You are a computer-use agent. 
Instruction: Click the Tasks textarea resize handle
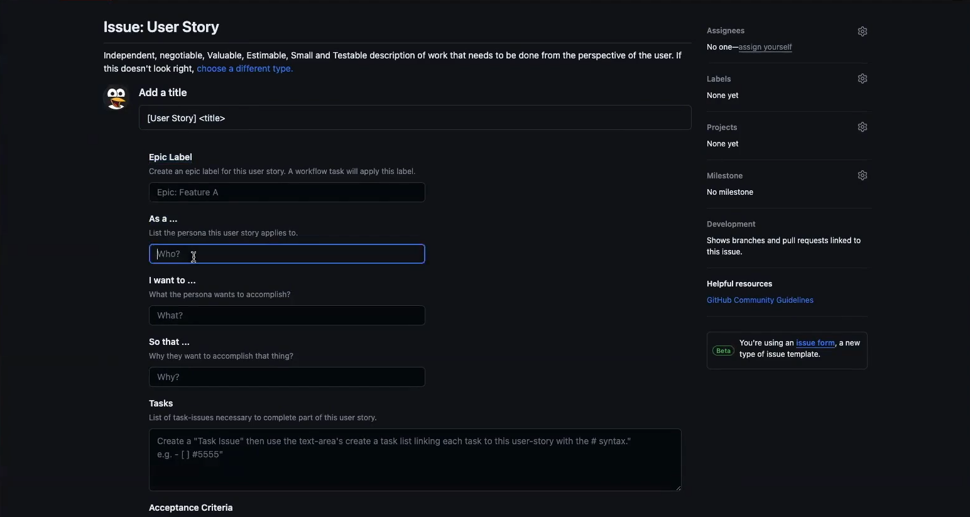tap(678, 487)
